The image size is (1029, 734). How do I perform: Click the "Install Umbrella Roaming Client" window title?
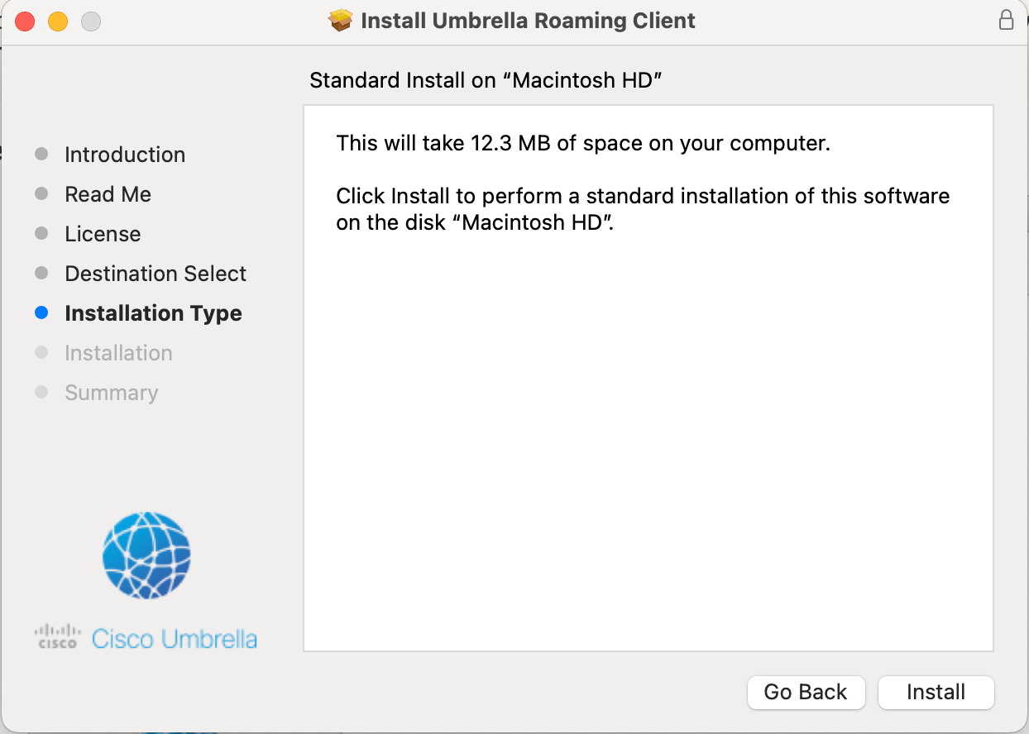pyautogui.click(x=528, y=21)
